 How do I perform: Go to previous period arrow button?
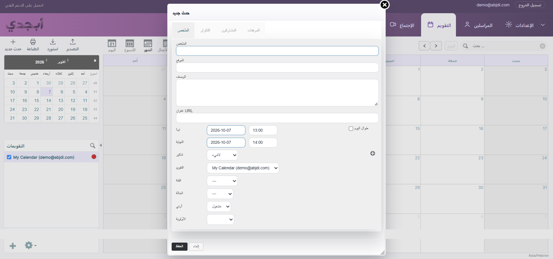[x=425, y=46]
